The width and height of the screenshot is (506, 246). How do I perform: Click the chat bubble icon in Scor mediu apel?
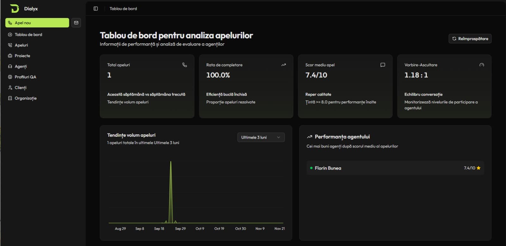tap(383, 65)
